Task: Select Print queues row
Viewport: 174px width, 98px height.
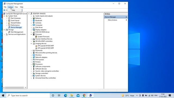Action: point(39,60)
